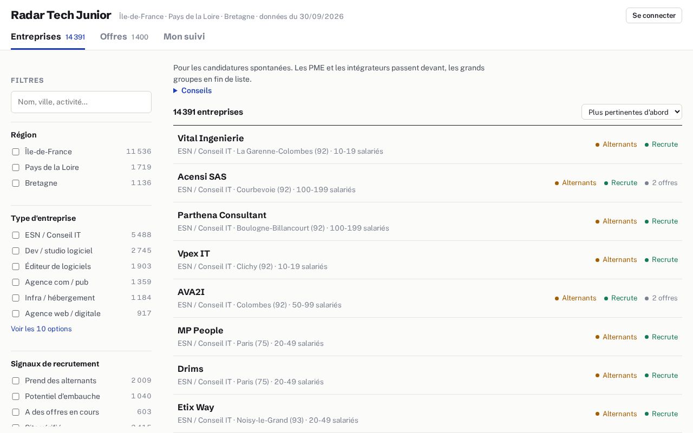Screen dimensions: 693x433
Task: Tick A des offres en cours
Action: point(16,412)
